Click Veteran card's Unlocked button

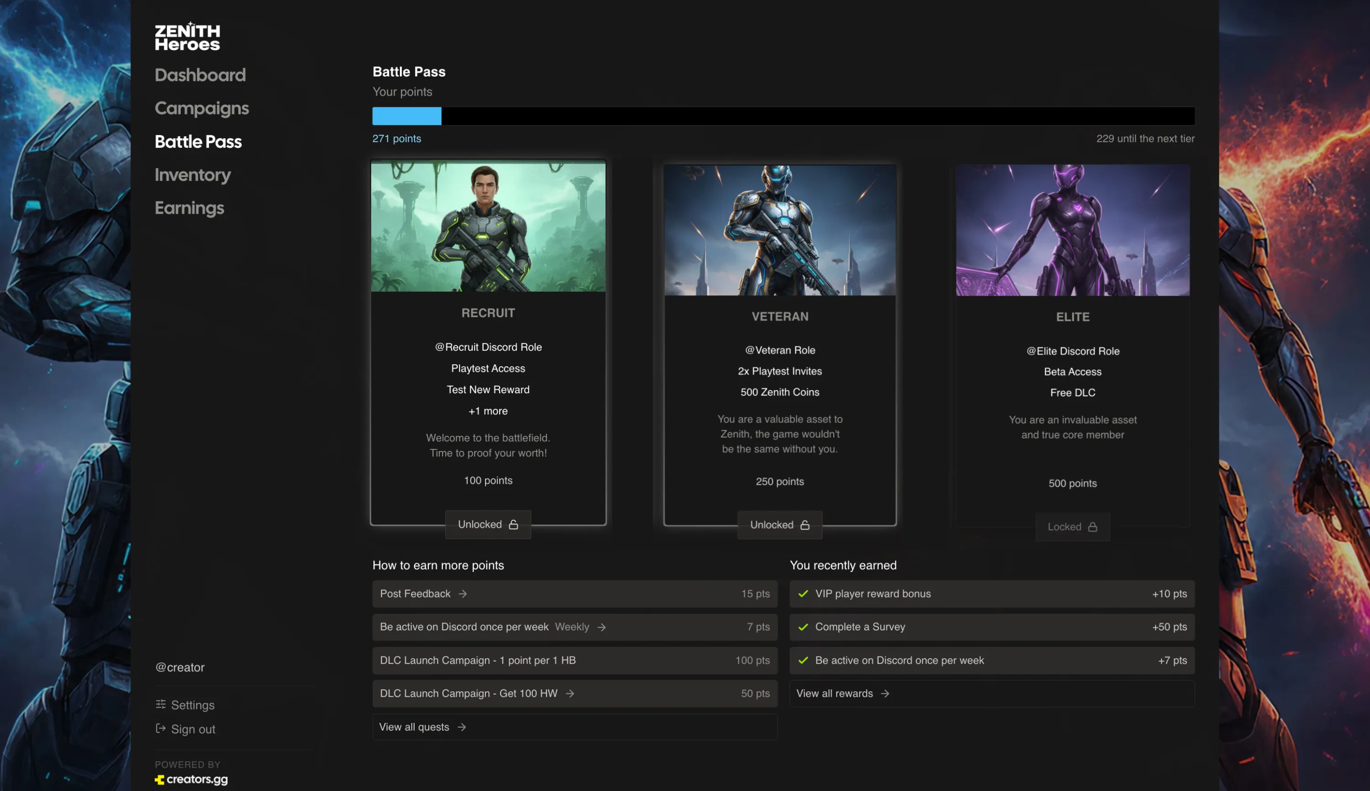click(x=780, y=526)
